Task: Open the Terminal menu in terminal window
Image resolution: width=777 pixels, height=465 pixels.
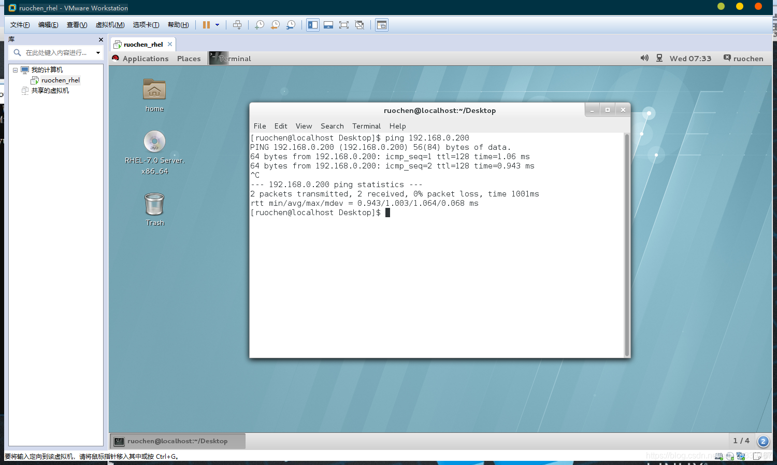Action: tap(366, 126)
